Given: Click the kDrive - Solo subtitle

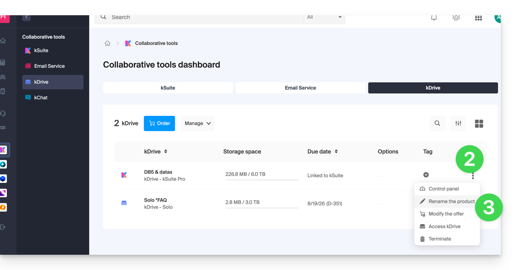Looking at the screenshot, I should (x=158, y=207).
